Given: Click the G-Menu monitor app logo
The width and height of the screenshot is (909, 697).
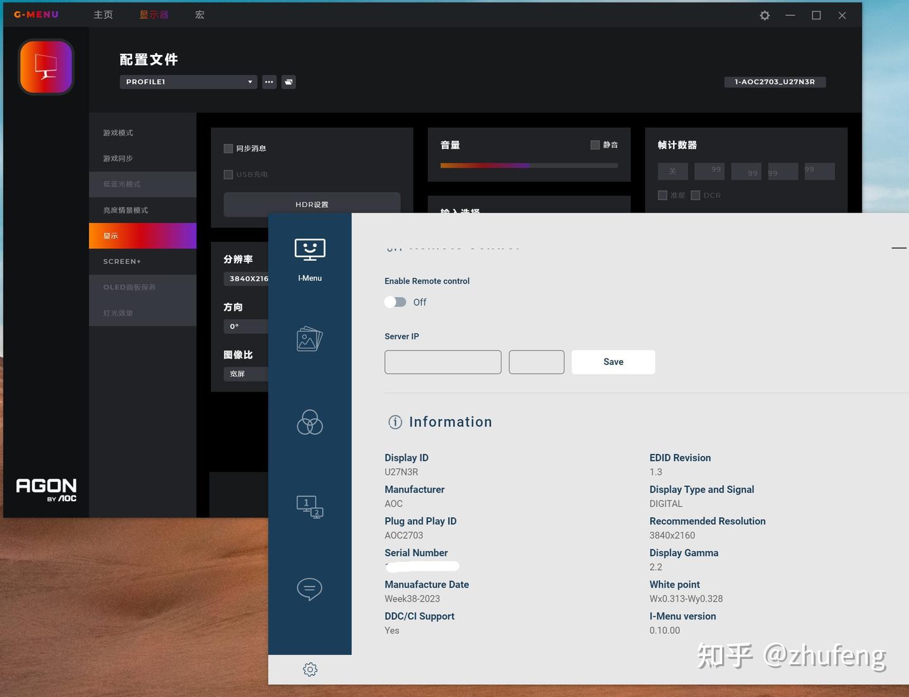Looking at the screenshot, I should point(46,67).
